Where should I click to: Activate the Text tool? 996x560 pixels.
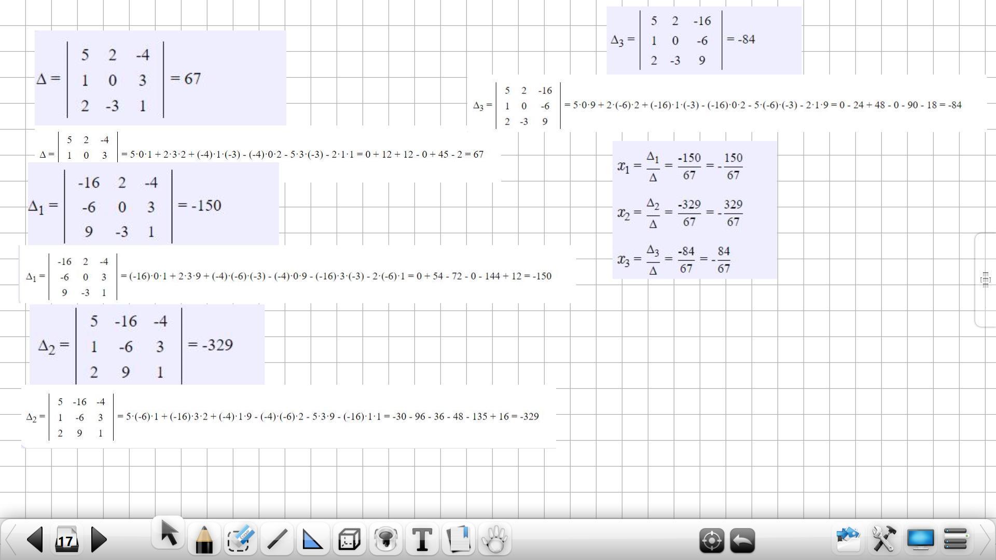(422, 540)
